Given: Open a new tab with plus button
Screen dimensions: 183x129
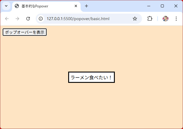Looking at the screenshot, I should coord(86,6).
